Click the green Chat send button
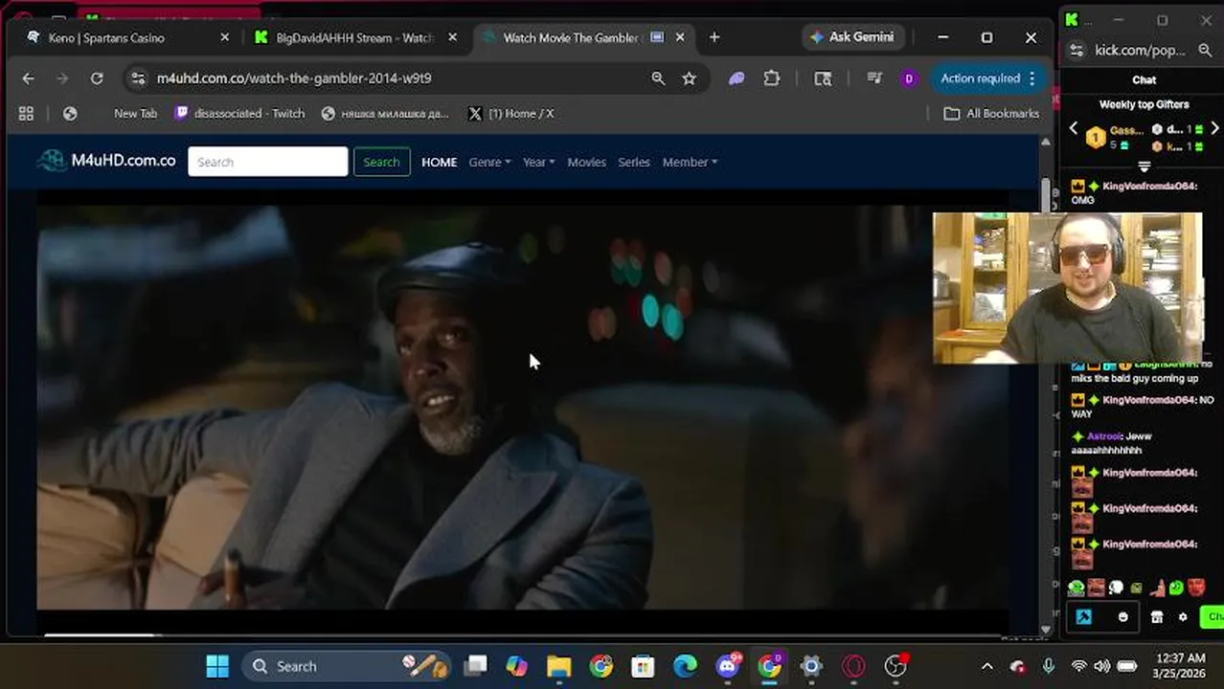Image resolution: width=1224 pixels, height=689 pixels. point(1213,617)
